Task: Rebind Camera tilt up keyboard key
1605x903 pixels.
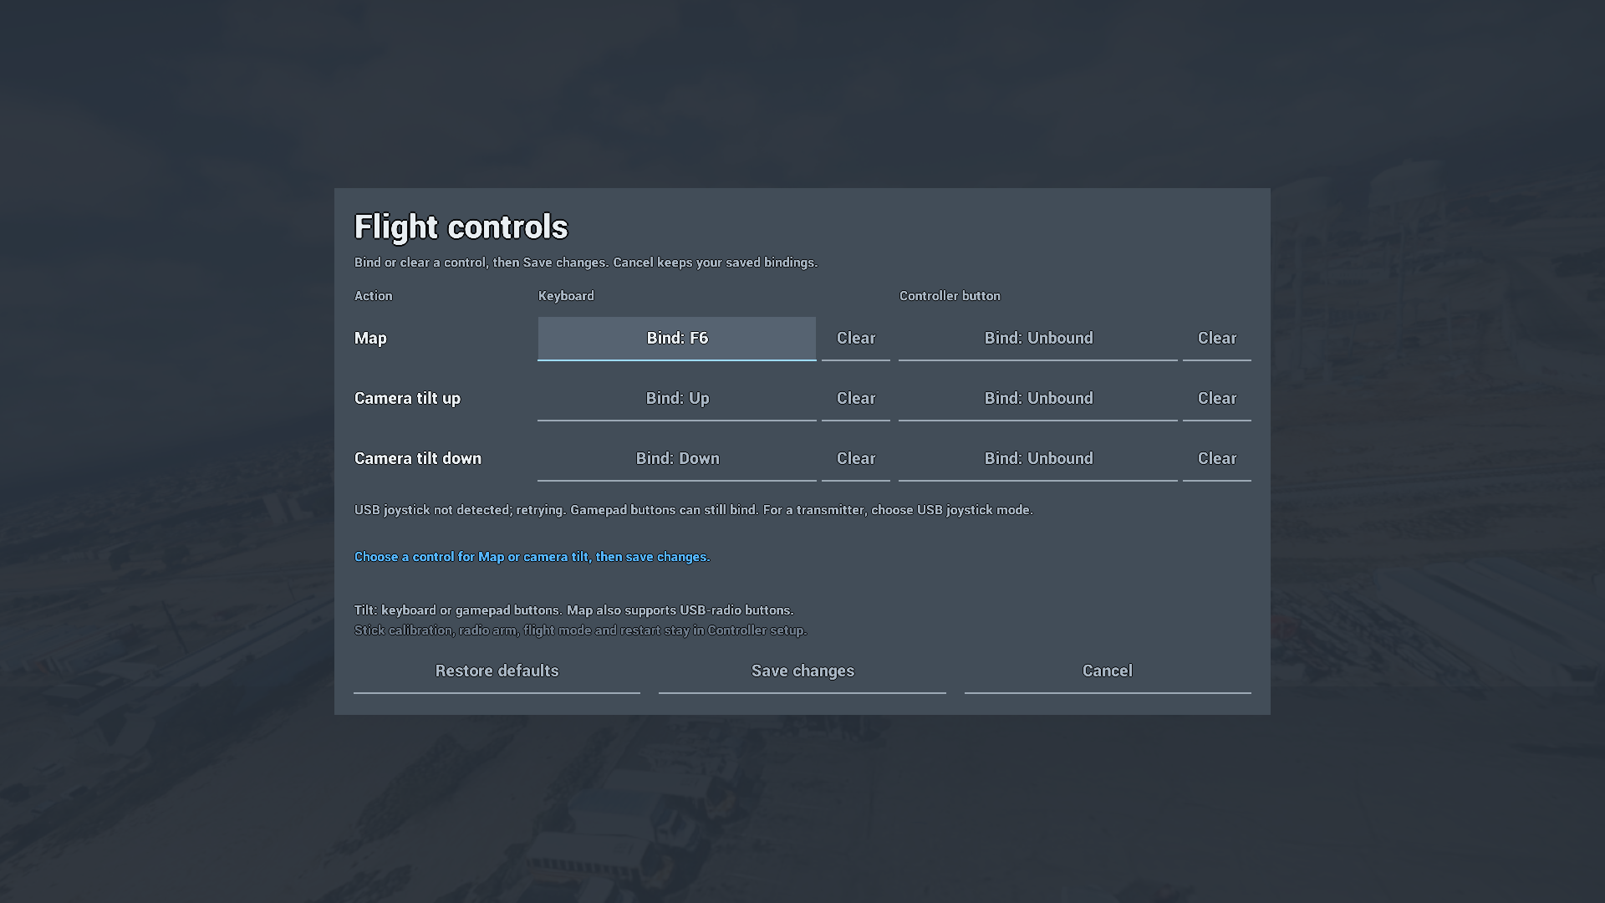Action: coord(677,399)
